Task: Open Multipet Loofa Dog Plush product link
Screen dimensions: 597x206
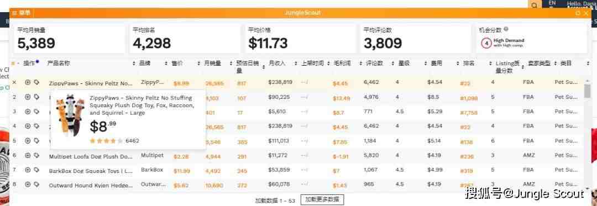Action: [91, 156]
